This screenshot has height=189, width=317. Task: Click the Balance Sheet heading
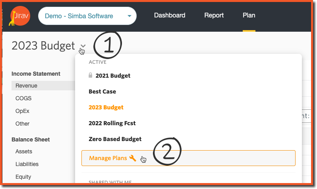[31, 139]
